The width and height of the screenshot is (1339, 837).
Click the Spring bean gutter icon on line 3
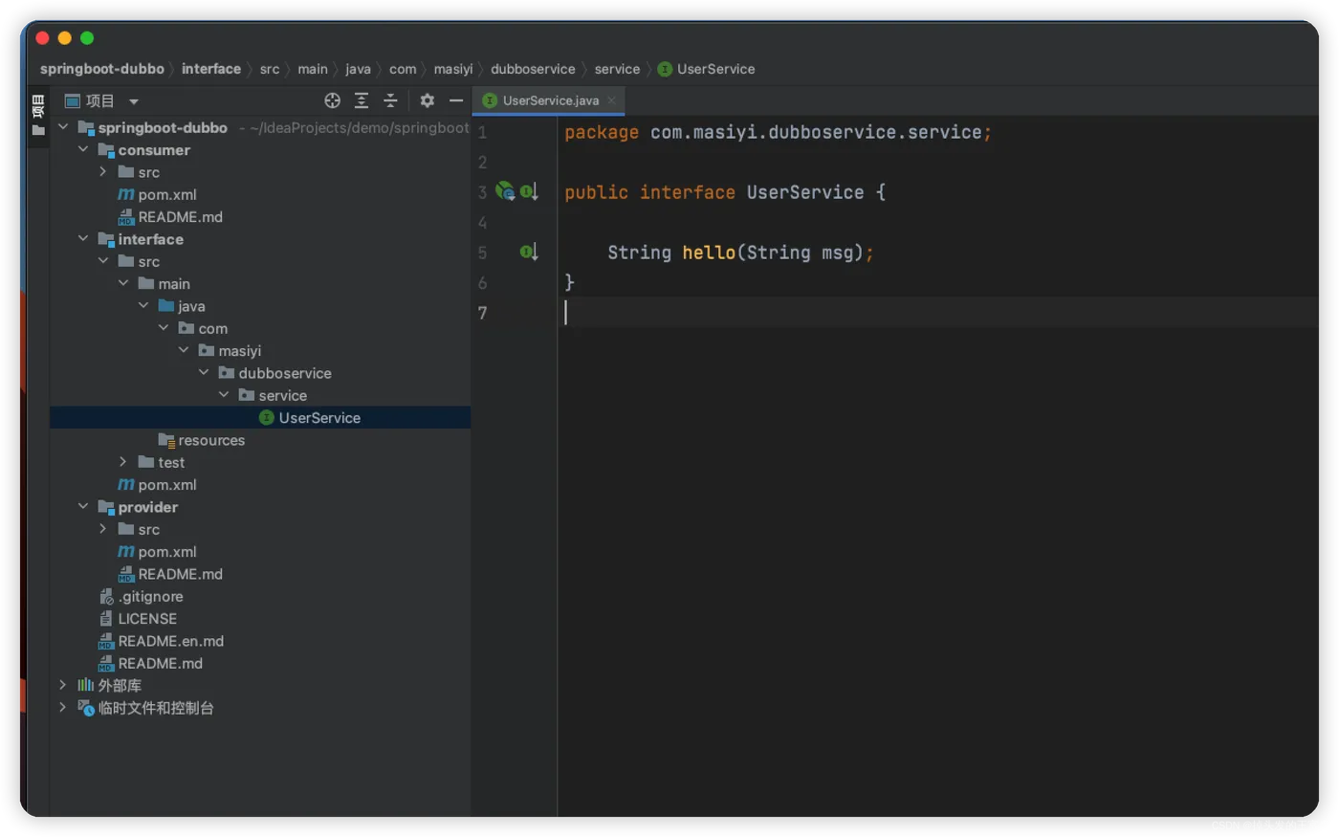[505, 191]
